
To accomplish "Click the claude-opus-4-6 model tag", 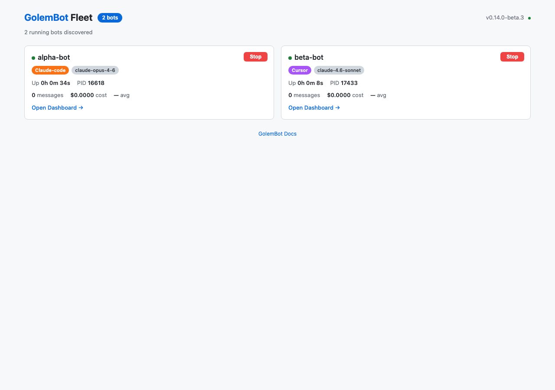I will point(95,70).
